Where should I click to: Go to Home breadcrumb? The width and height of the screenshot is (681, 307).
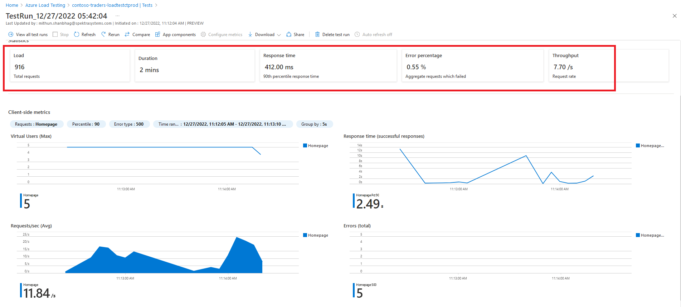pos(12,5)
